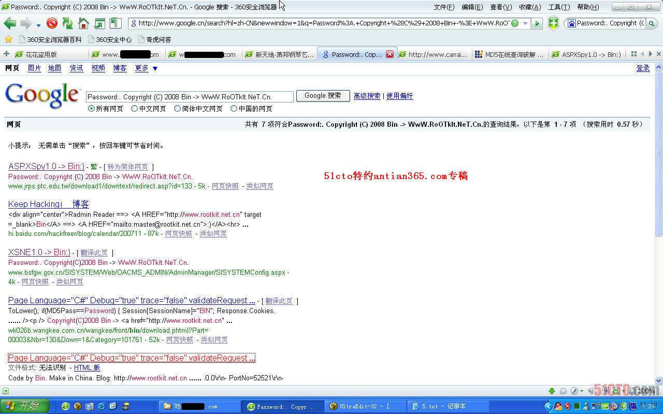663x414 pixels.
Task: Click the green Go arrow button
Action: coord(537,23)
